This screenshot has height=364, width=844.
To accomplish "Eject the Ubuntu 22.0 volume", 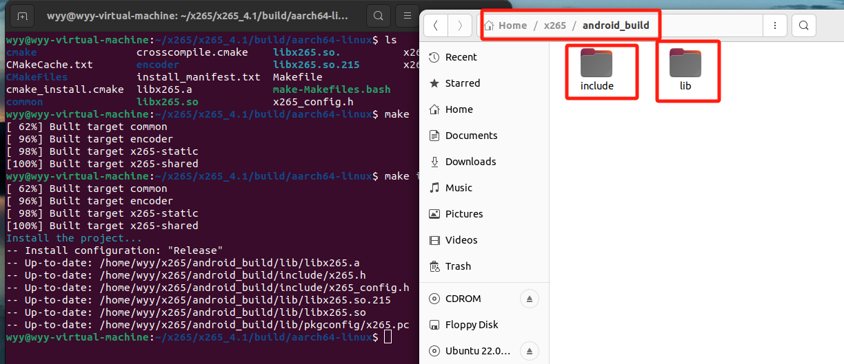I will click(x=530, y=350).
